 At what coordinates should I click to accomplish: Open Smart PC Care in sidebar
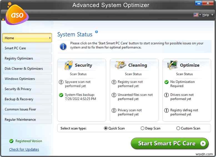(27, 48)
